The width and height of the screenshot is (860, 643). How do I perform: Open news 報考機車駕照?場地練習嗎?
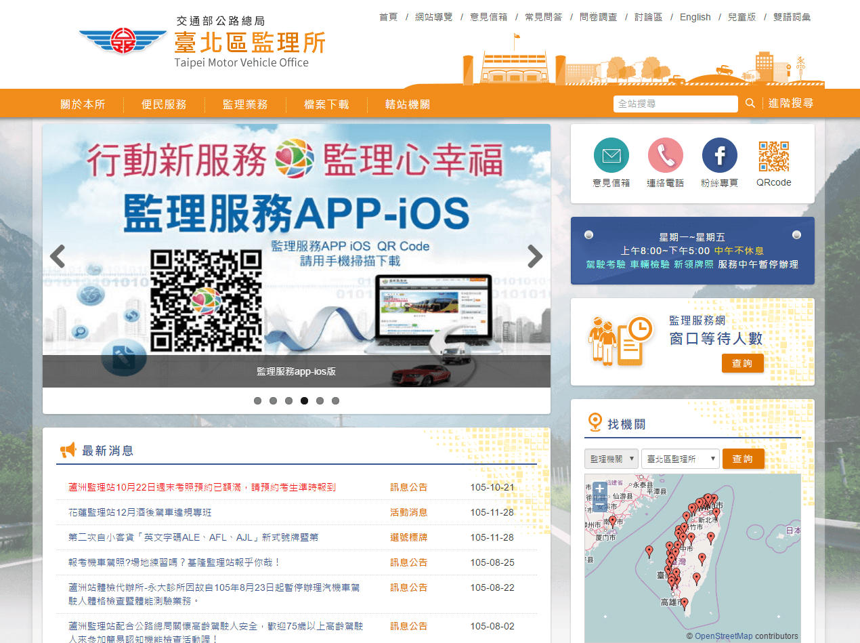pos(175,562)
